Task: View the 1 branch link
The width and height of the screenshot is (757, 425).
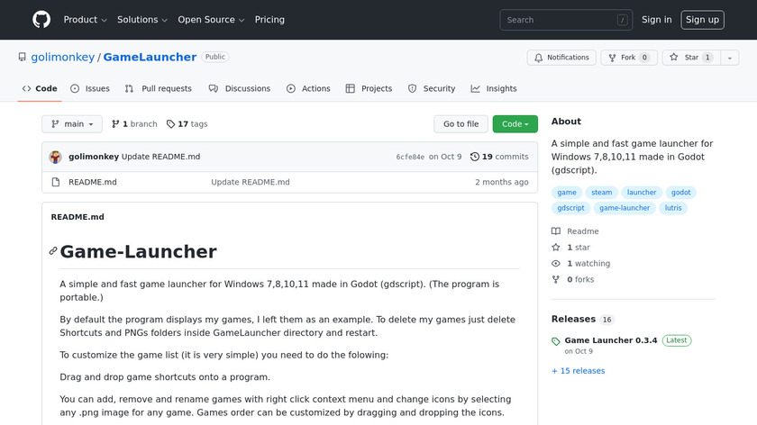Action: (x=134, y=124)
